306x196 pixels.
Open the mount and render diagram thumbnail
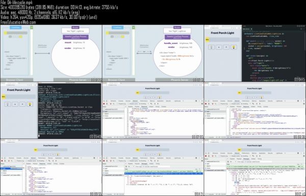pos(51,53)
